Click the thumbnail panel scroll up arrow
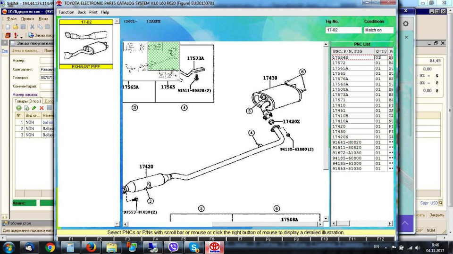 coord(117,21)
